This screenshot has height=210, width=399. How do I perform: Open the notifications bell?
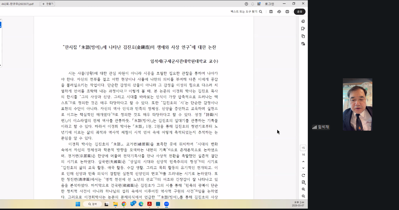pos(253,4)
